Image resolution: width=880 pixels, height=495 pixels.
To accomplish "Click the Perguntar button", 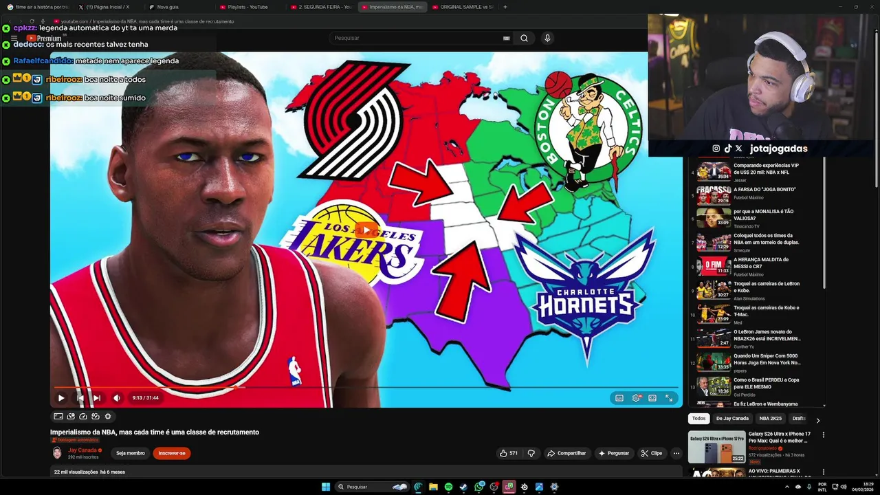I will (x=614, y=453).
